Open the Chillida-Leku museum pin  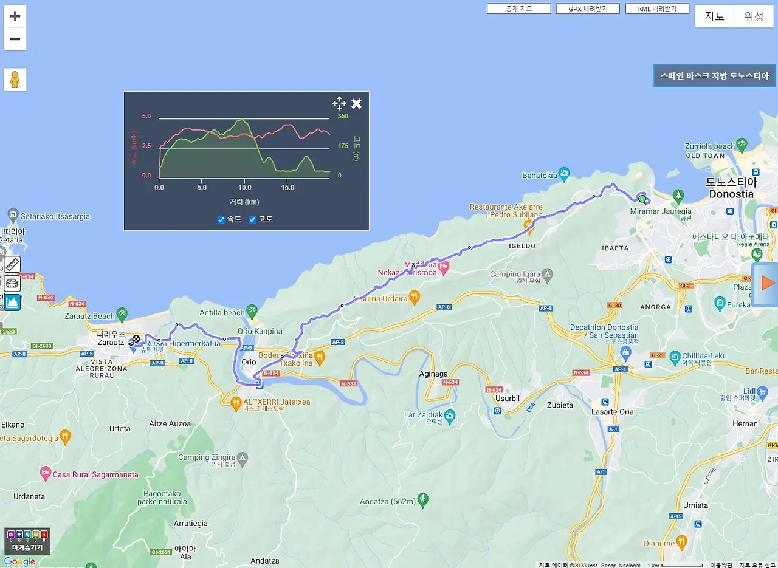coord(674,358)
